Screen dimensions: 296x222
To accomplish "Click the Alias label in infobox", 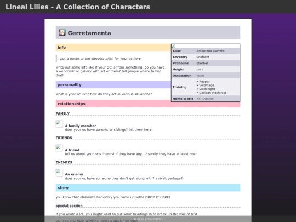I will [x=177, y=51].
